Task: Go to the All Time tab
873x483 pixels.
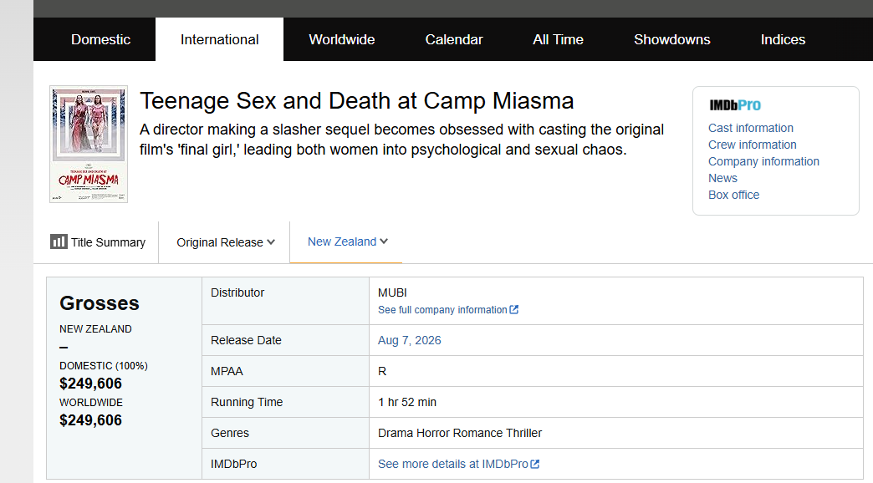Action: 558,39
